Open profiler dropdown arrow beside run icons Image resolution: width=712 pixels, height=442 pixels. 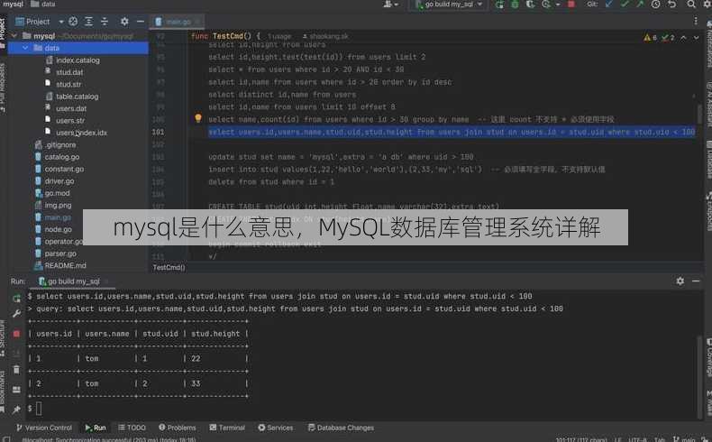pos(557,5)
